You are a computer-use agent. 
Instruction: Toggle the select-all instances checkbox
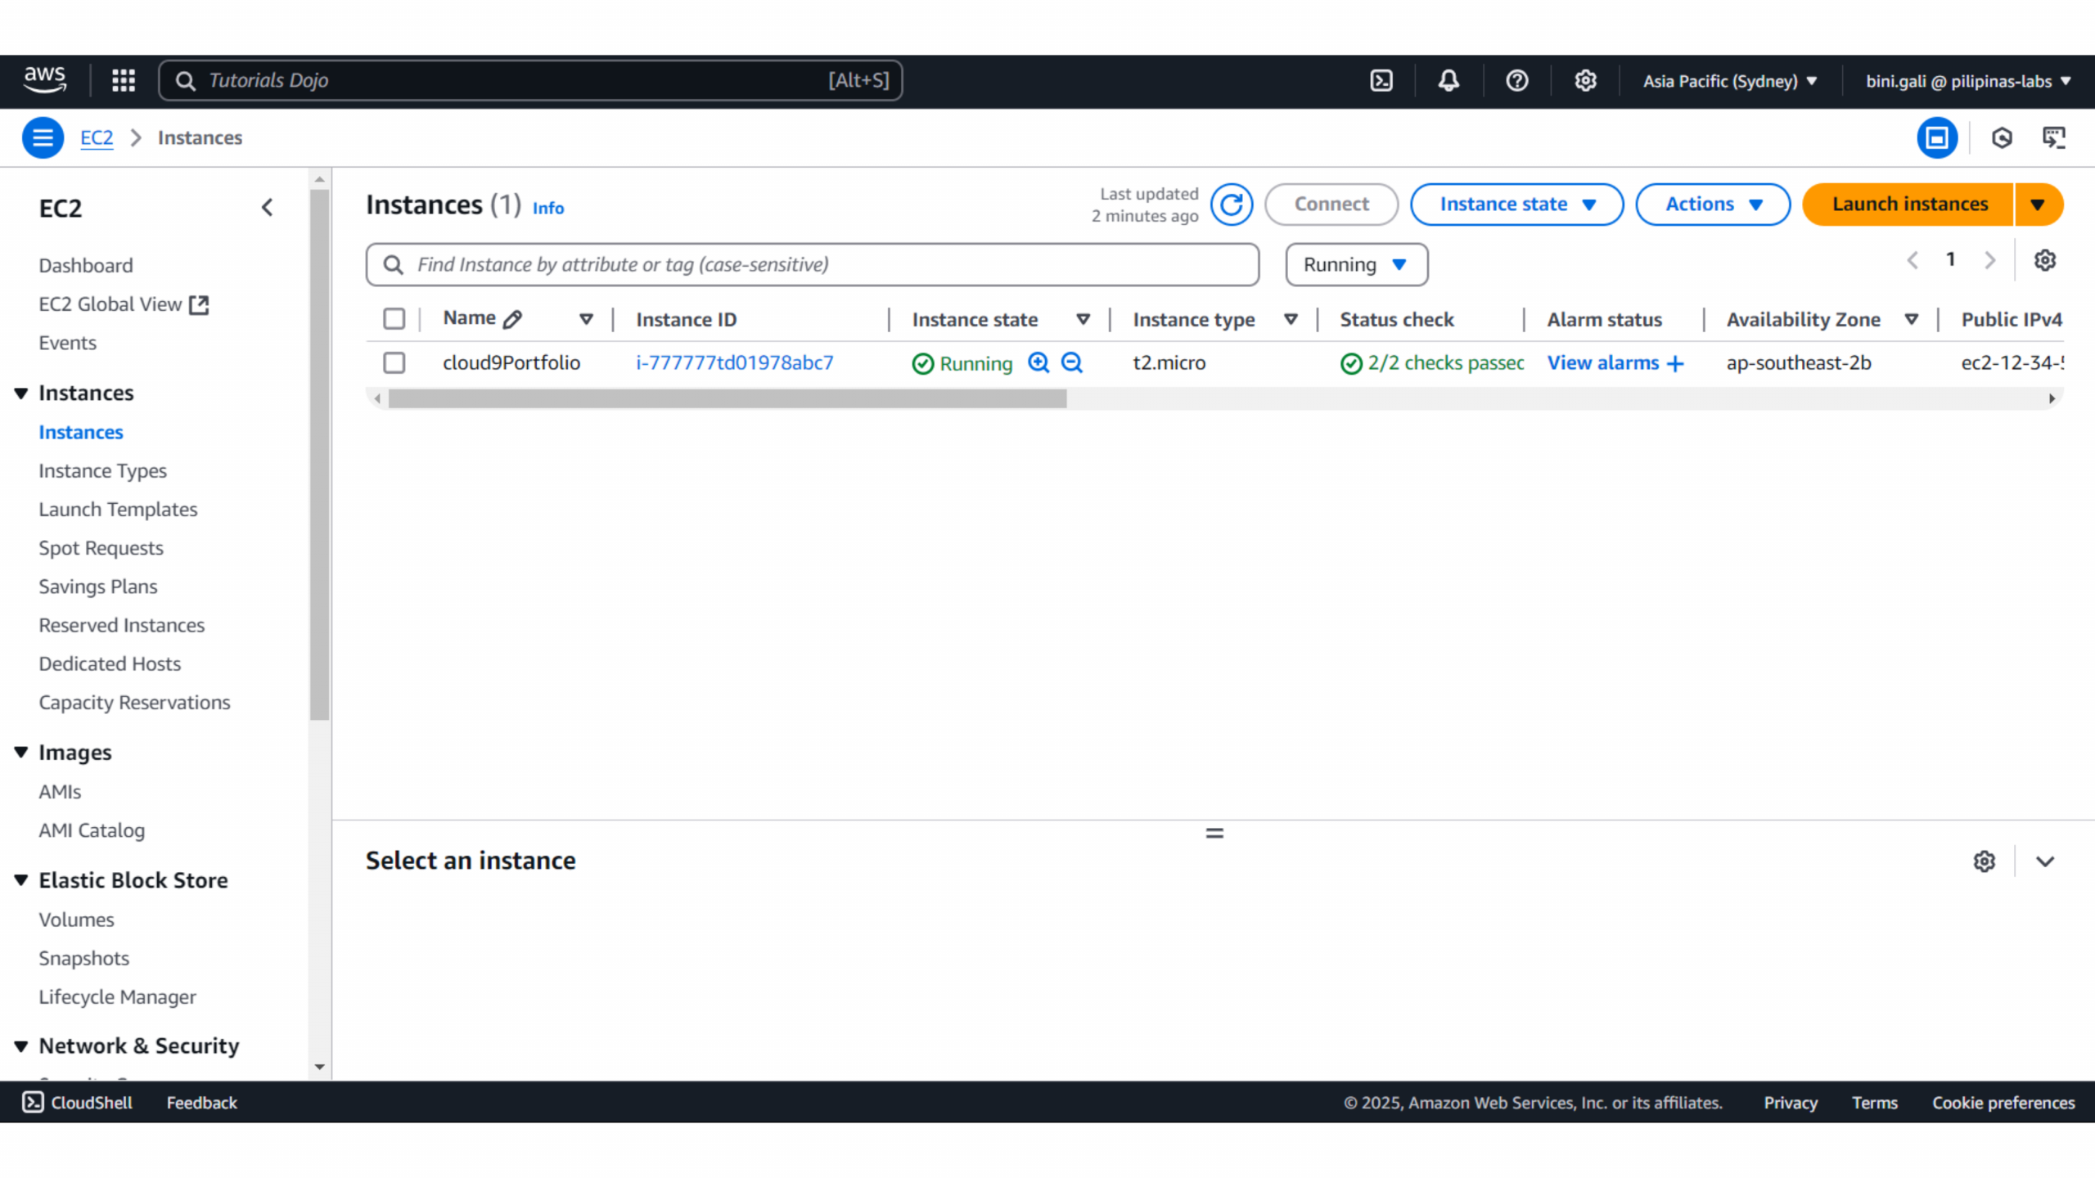[x=394, y=319]
